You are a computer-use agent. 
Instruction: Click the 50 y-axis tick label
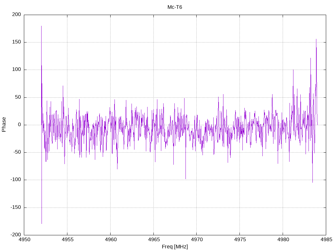point(18,97)
